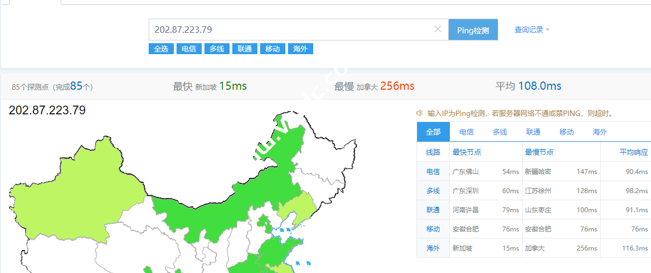Click the 85个探测点 completion count
This screenshot has width=651, height=273.
click(x=52, y=86)
